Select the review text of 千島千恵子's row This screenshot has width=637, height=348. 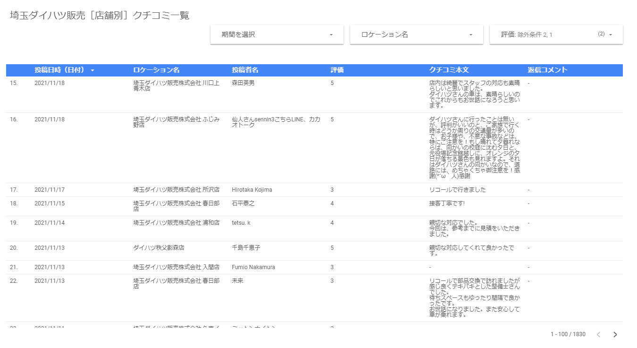(x=472, y=251)
